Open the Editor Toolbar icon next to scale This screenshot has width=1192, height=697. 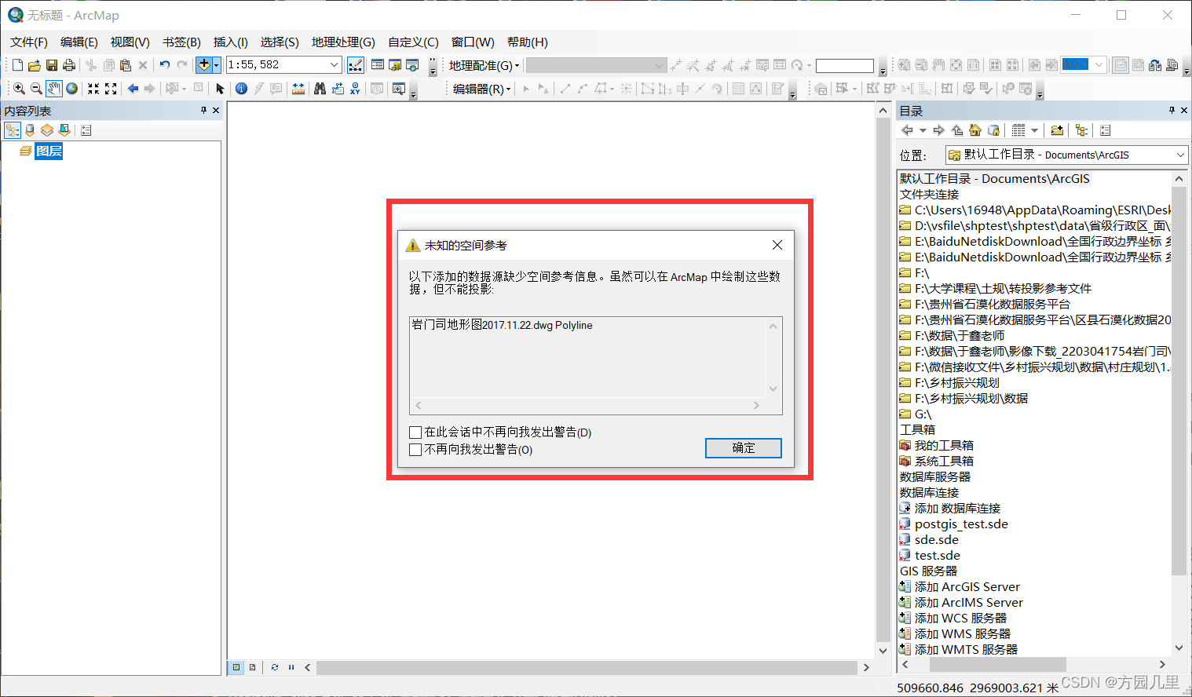(355, 65)
